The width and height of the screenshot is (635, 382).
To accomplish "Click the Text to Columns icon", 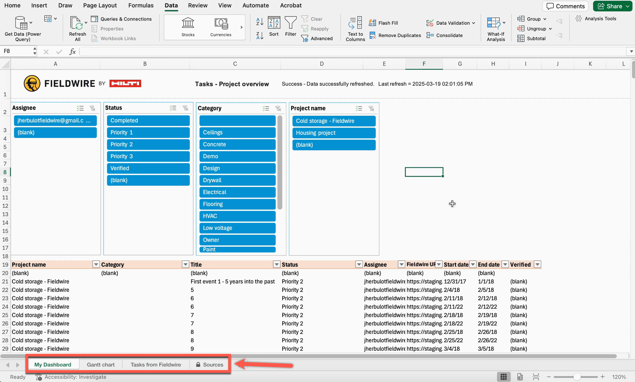I will point(355,23).
